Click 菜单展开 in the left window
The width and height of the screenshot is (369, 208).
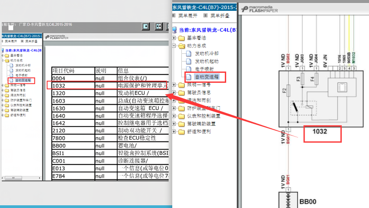(11, 41)
